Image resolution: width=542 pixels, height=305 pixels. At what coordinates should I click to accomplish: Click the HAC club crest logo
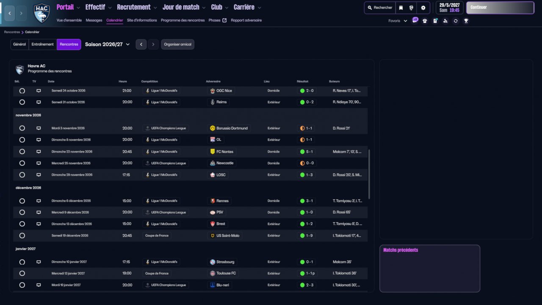coord(41,13)
